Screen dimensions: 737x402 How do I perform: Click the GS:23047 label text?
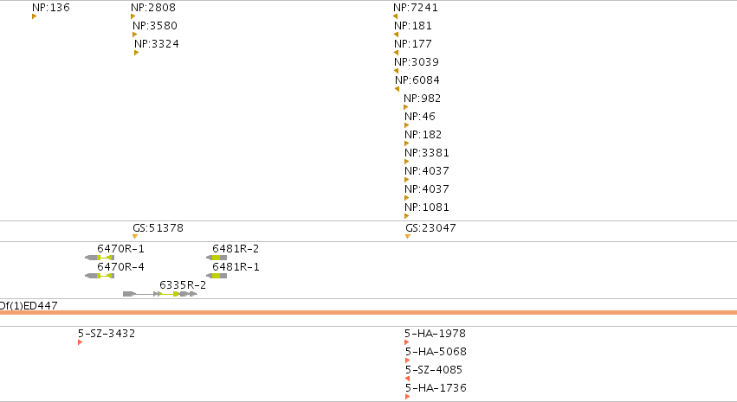[430, 228]
